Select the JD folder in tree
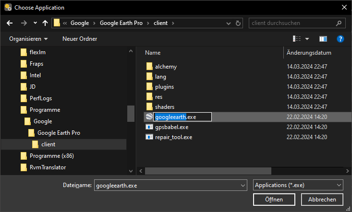This screenshot has width=352, height=212. pos(33,87)
